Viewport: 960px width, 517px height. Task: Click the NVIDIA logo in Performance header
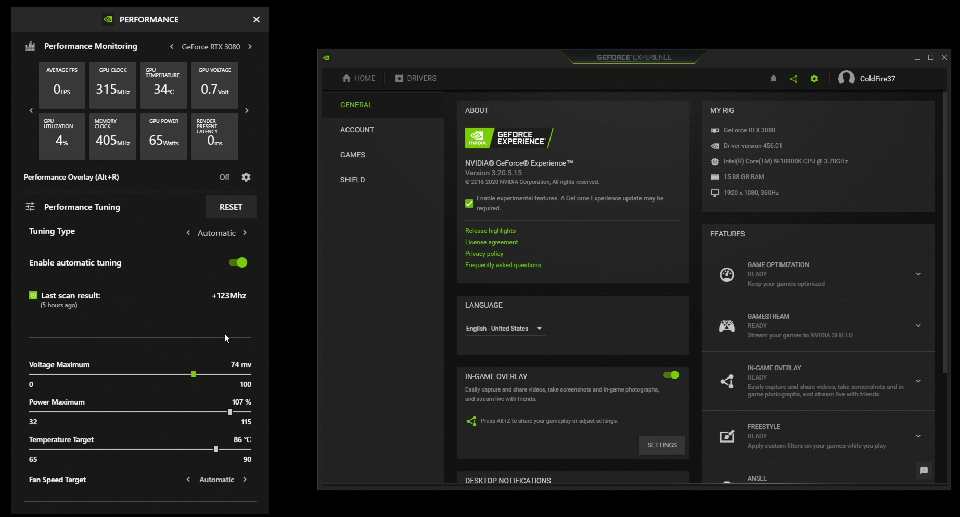(108, 19)
